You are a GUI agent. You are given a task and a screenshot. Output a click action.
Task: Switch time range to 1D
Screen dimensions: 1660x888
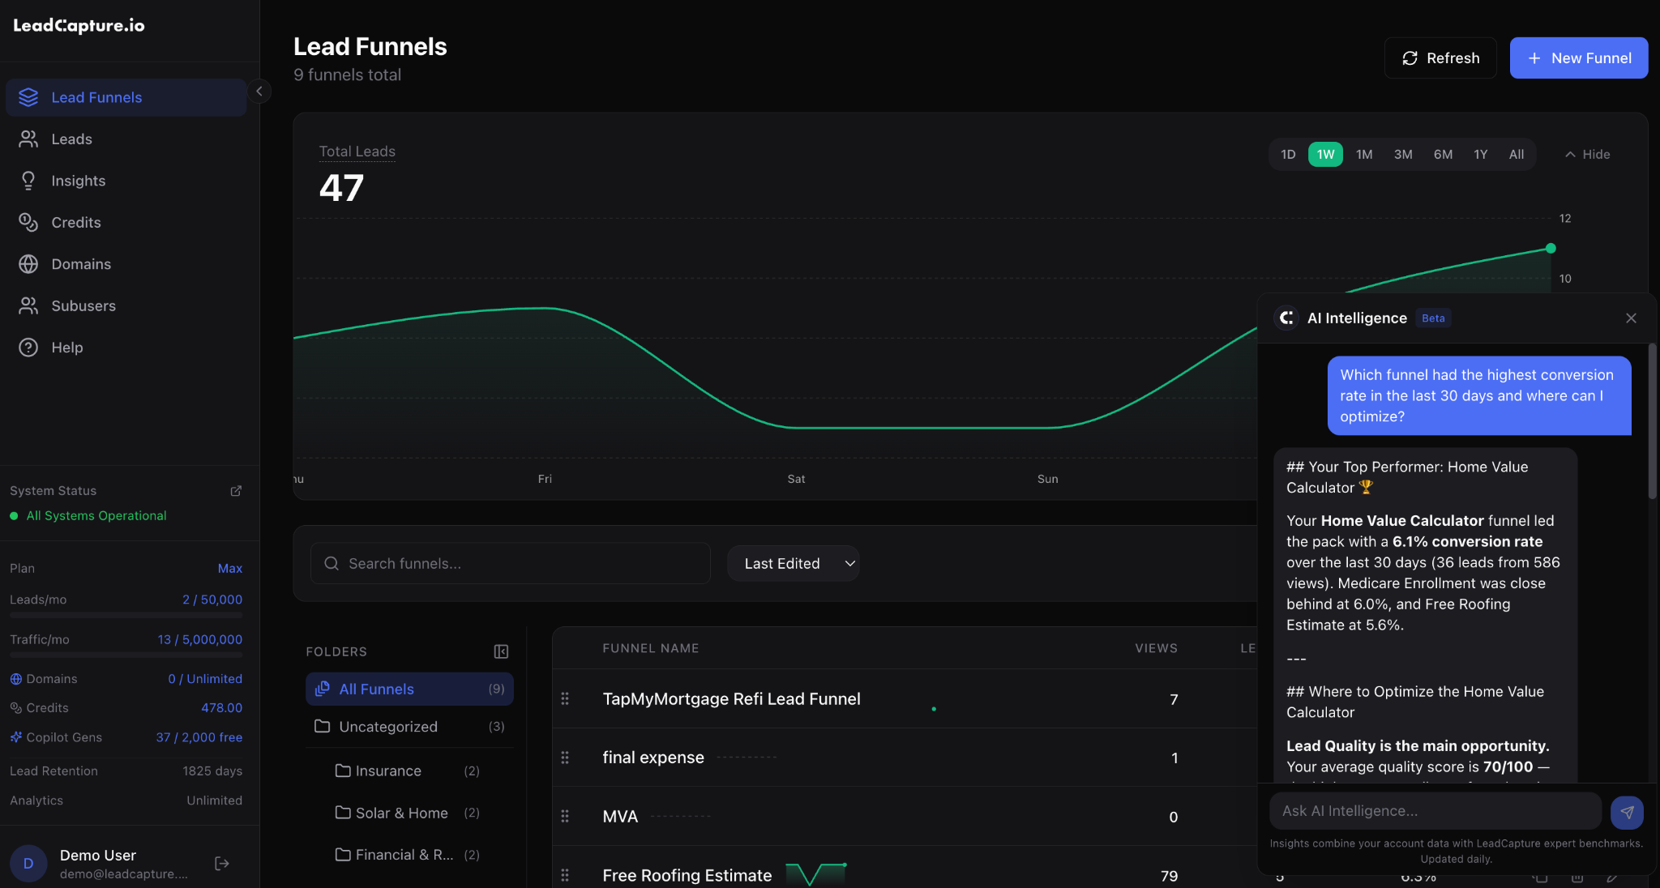click(1288, 154)
